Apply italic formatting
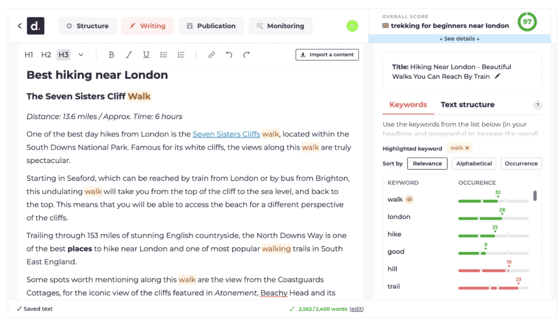 coord(129,55)
